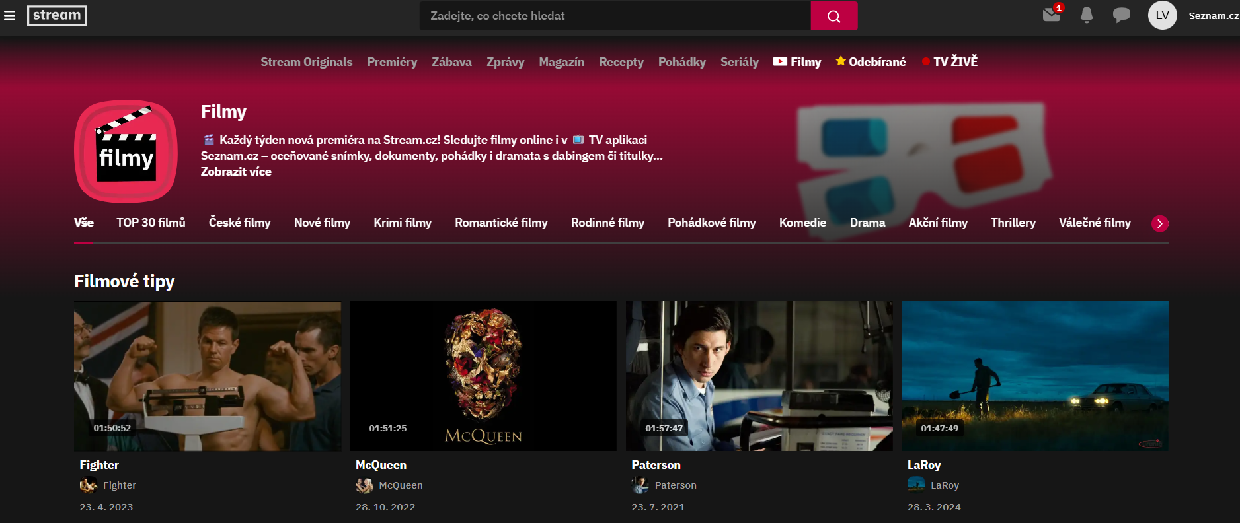
Task: Click the Filmové tipy heading
Action: [124, 281]
